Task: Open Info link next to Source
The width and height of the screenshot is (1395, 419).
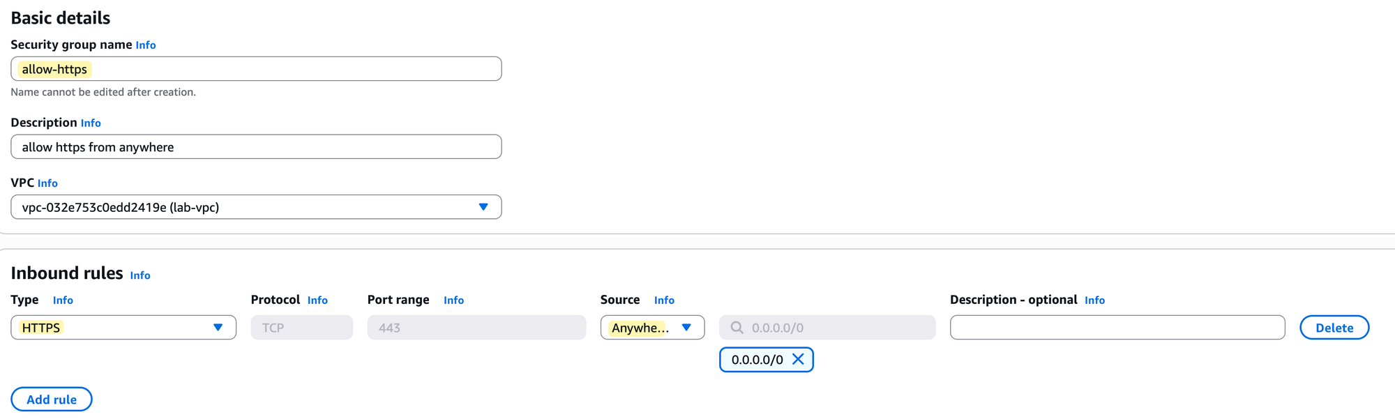Action: (664, 300)
